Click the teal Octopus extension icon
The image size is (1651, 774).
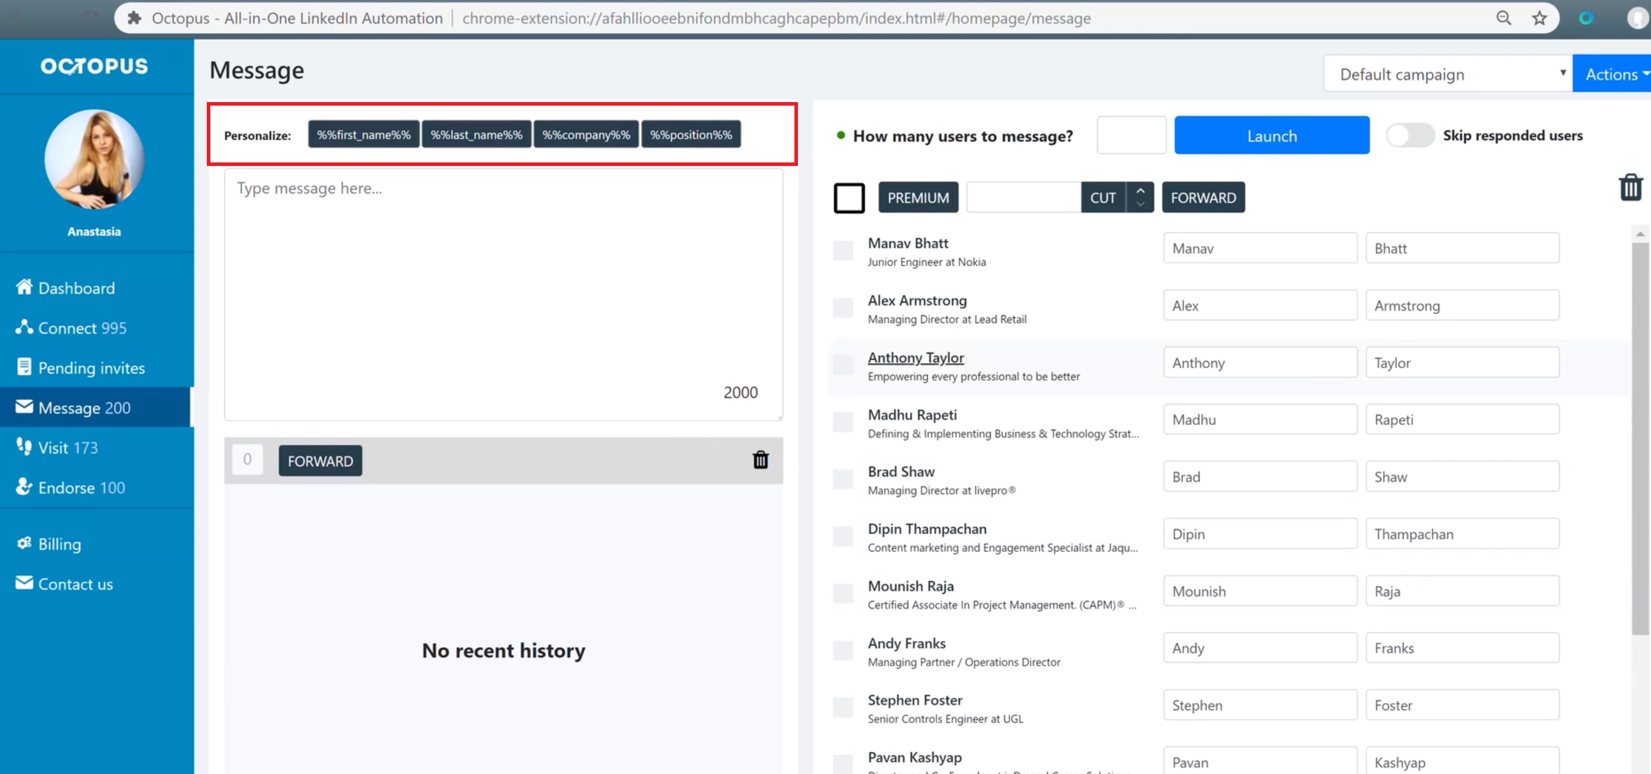1586,18
